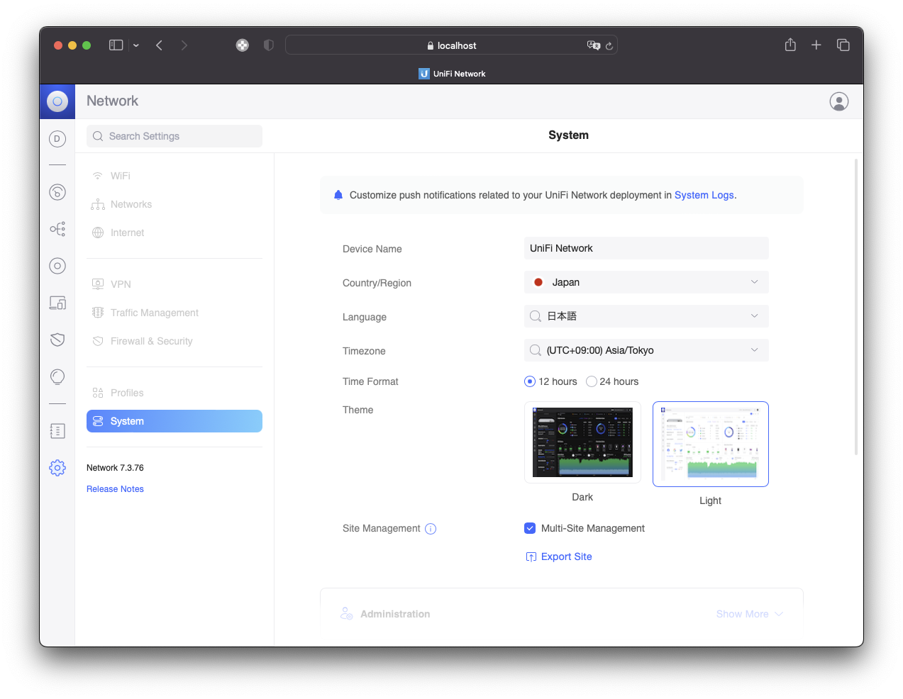Click the Safari privacy shield icon
The image size is (903, 699).
[268, 45]
